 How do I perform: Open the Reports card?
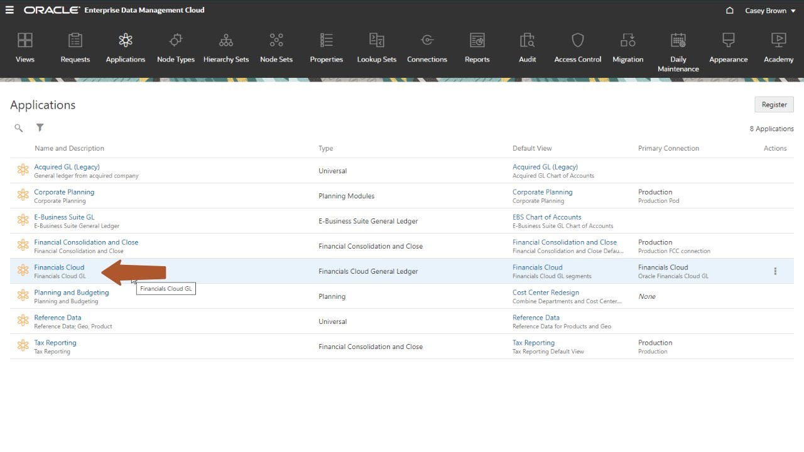[477, 48]
